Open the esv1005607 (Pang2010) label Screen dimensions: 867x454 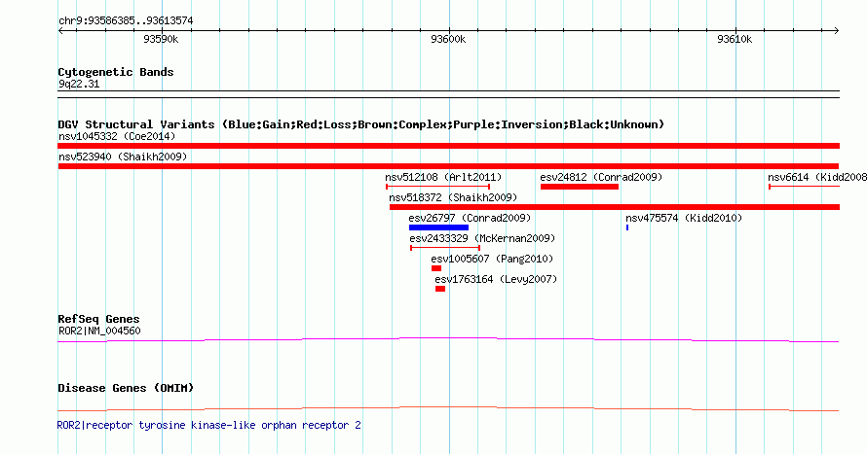(x=492, y=259)
